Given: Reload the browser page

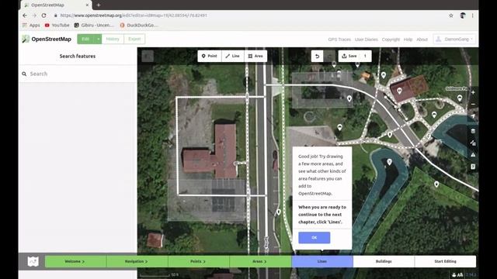Looking at the screenshot, I should (x=43, y=15).
